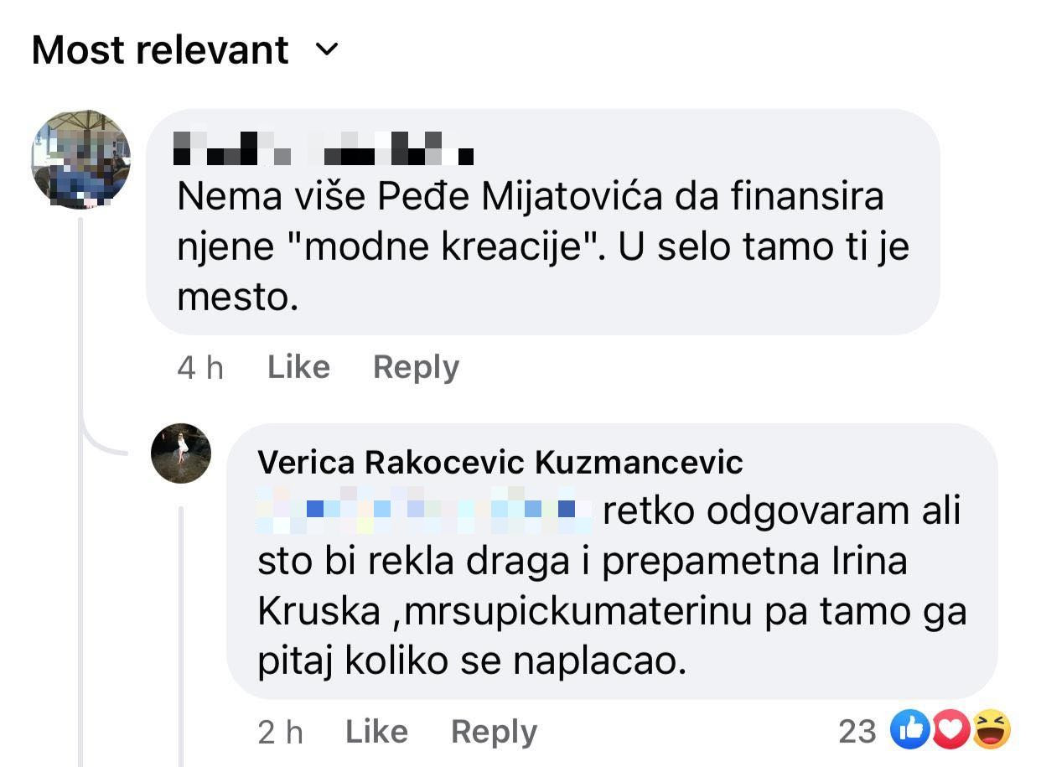Click the 4 h timestamp on the first comment
The width and height of the screenshot is (1041, 767).
pyautogui.click(x=200, y=367)
